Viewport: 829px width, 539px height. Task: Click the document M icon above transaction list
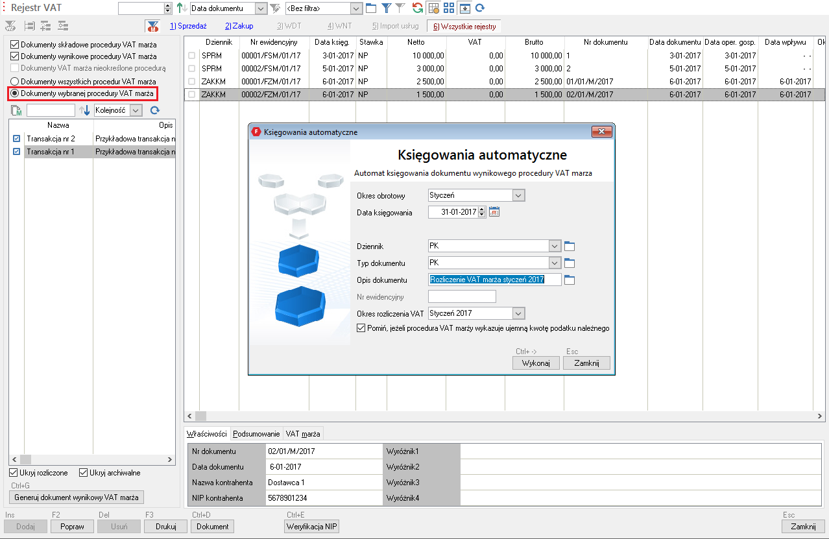(x=18, y=110)
